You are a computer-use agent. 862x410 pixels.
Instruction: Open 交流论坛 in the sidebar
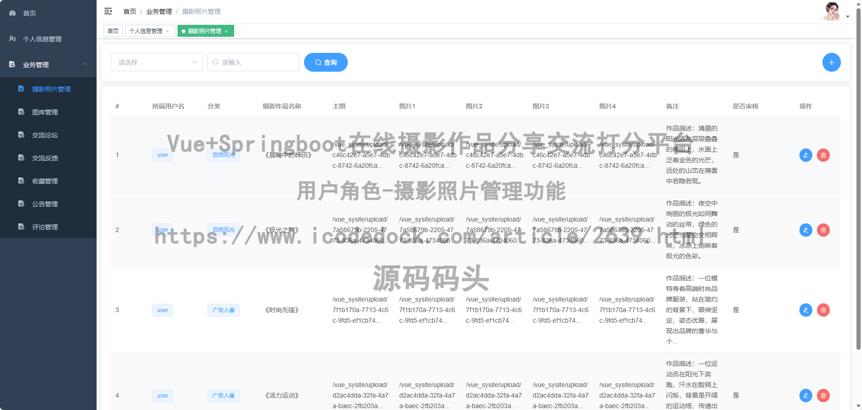[45, 135]
